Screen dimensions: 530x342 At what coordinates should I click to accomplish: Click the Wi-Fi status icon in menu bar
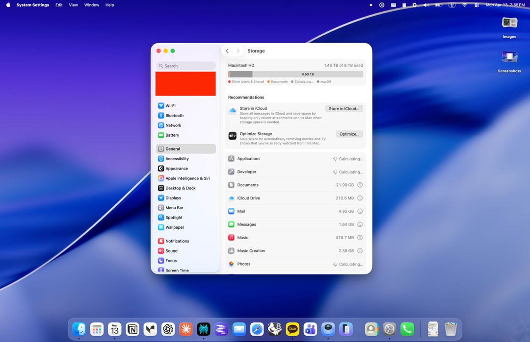tap(464, 5)
